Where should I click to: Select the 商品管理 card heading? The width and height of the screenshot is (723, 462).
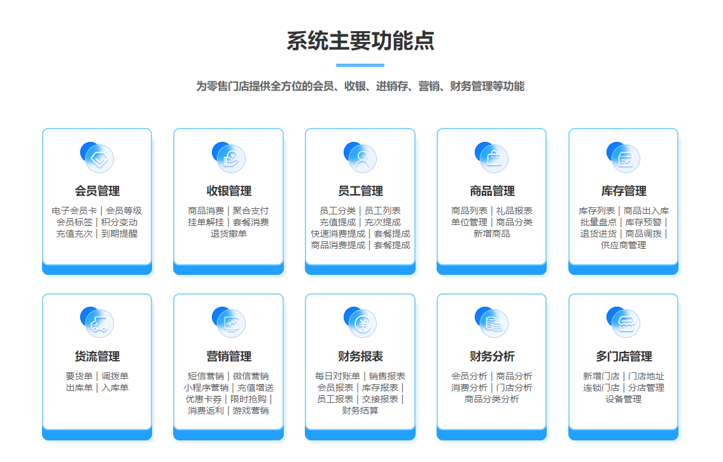pyautogui.click(x=492, y=191)
